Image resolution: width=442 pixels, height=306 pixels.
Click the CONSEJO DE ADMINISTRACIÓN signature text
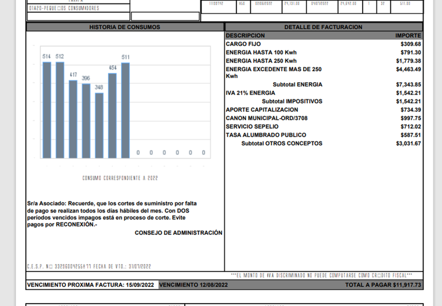pyautogui.click(x=178, y=233)
